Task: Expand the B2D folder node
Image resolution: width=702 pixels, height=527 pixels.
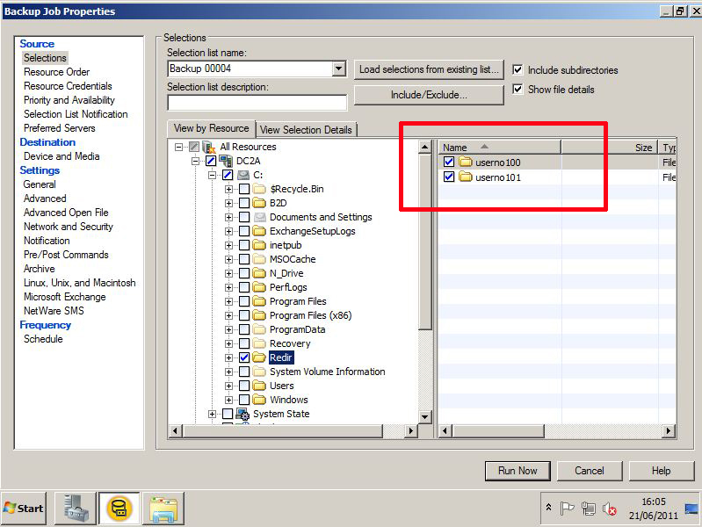Action: point(228,203)
